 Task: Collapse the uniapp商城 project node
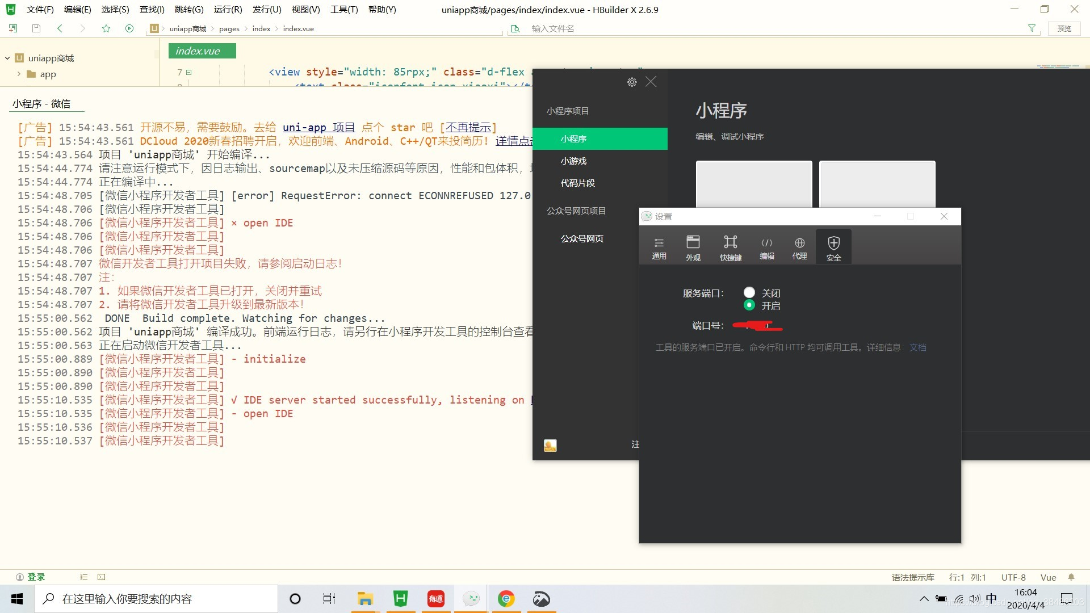(x=7, y=57)
